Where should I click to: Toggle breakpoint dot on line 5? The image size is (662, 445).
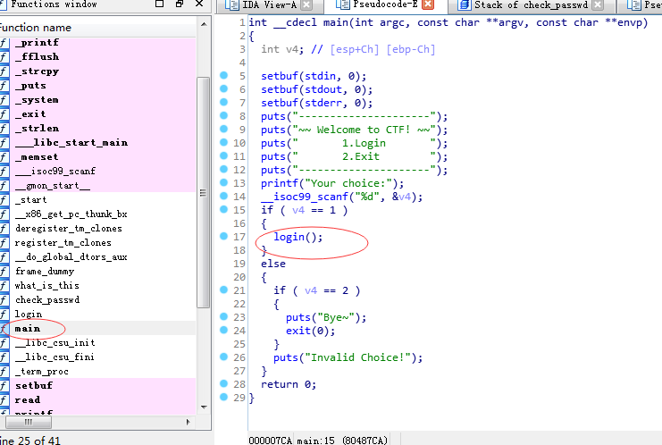223,75
